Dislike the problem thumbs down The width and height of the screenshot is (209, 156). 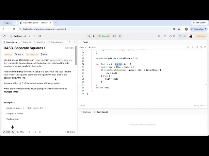(x=13, y=132)
